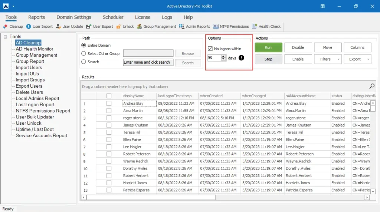Toggle the select-all checkbox in the header row
Screen dimensions: 380x212
point(109,96)
